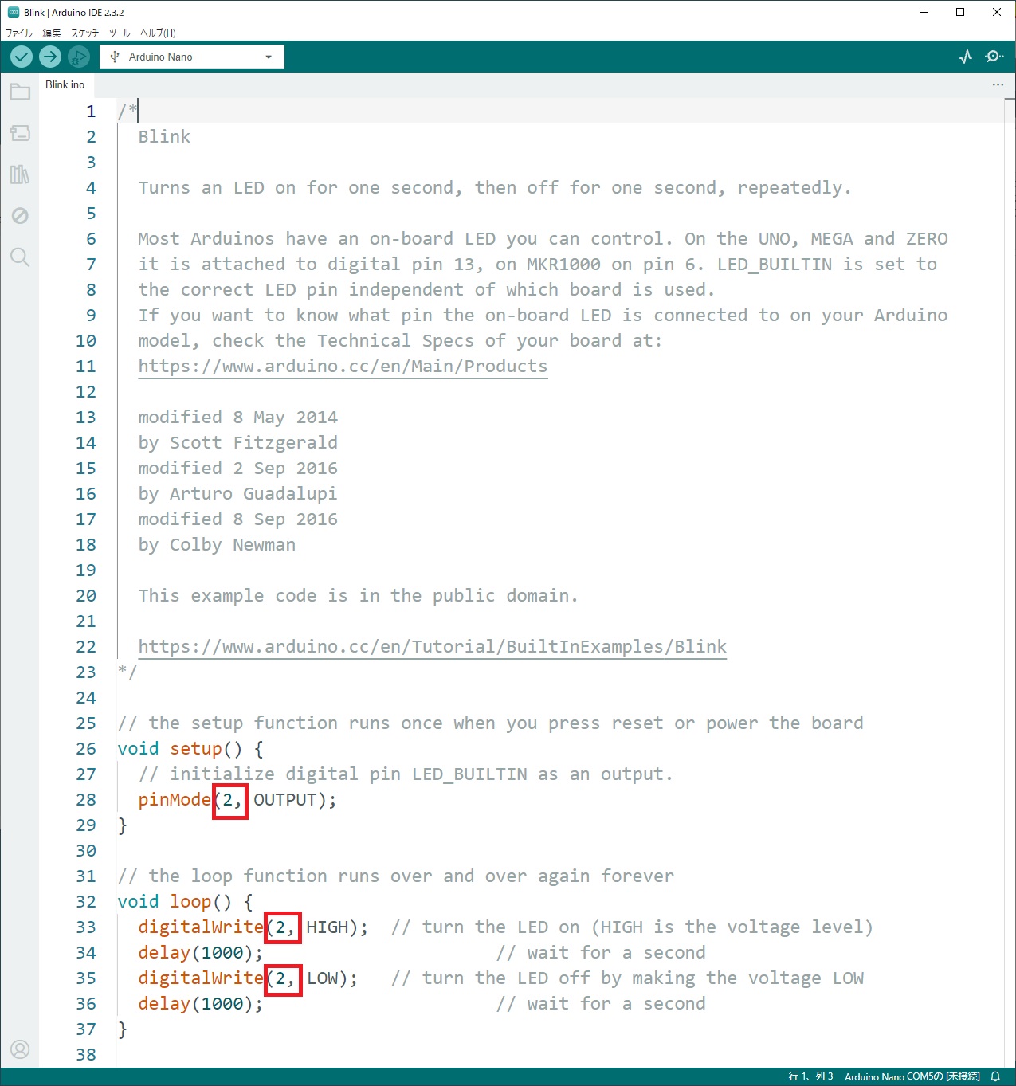The height and width of the screenshot is (1086, 1016).
Task: Click 'HIGH' in digitalWrite line 33
Action: [x=328, y=927]
